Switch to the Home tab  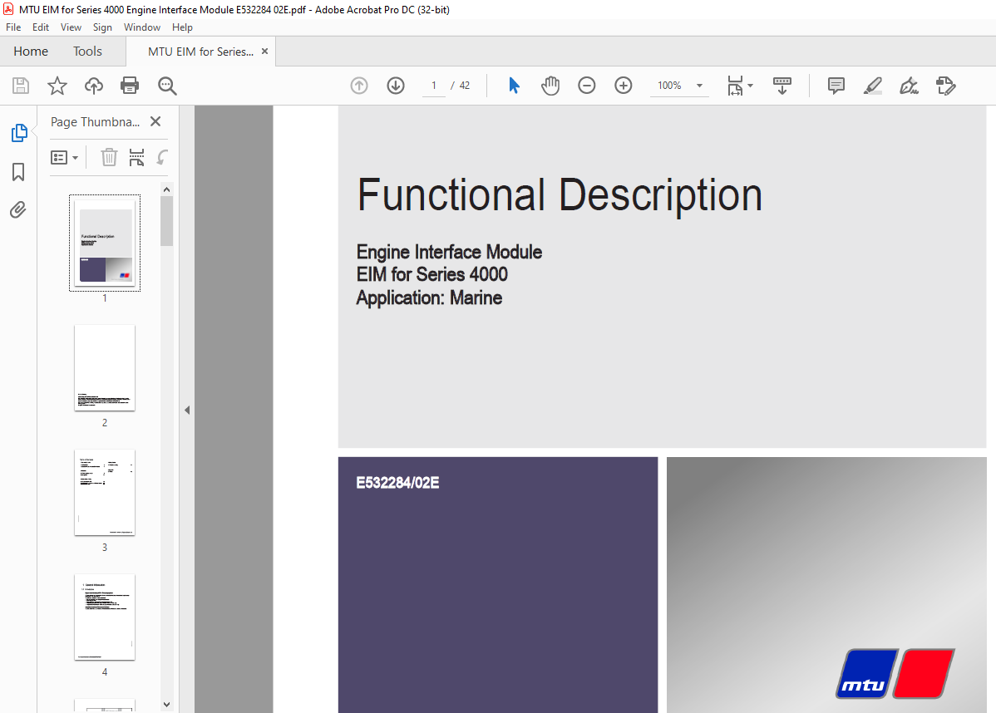tap(31, 52)
